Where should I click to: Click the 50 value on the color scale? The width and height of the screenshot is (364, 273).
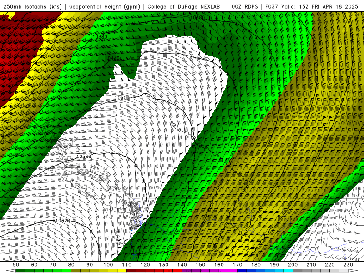click(16, 265)
